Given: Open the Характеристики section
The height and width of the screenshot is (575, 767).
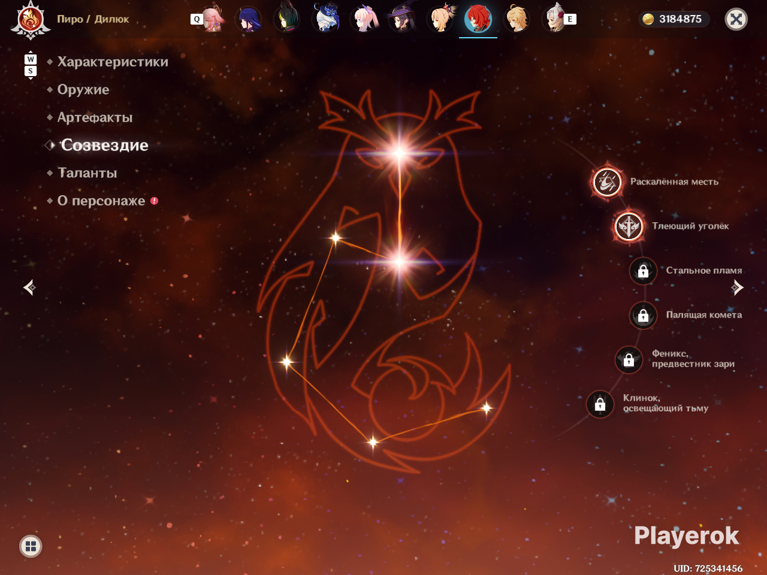Looking at the screenshot, I should [113, 62].
